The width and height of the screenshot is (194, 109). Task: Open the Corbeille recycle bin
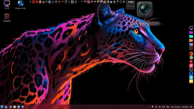(x=7, y=17)
